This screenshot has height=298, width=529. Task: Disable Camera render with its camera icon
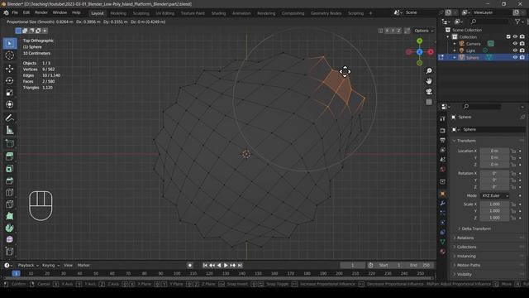[x=522, y=44]
